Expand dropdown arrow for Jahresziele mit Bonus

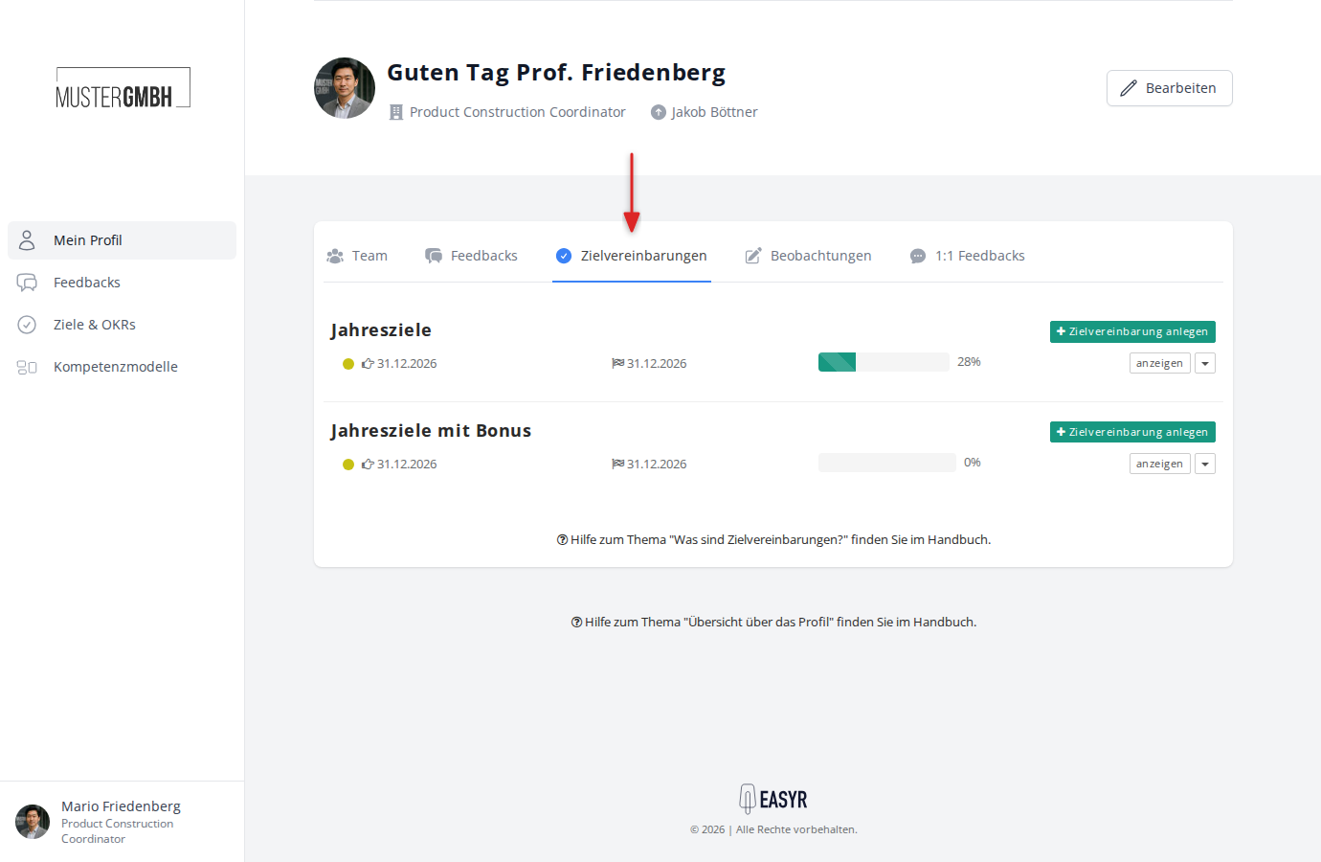point(1205,464)
